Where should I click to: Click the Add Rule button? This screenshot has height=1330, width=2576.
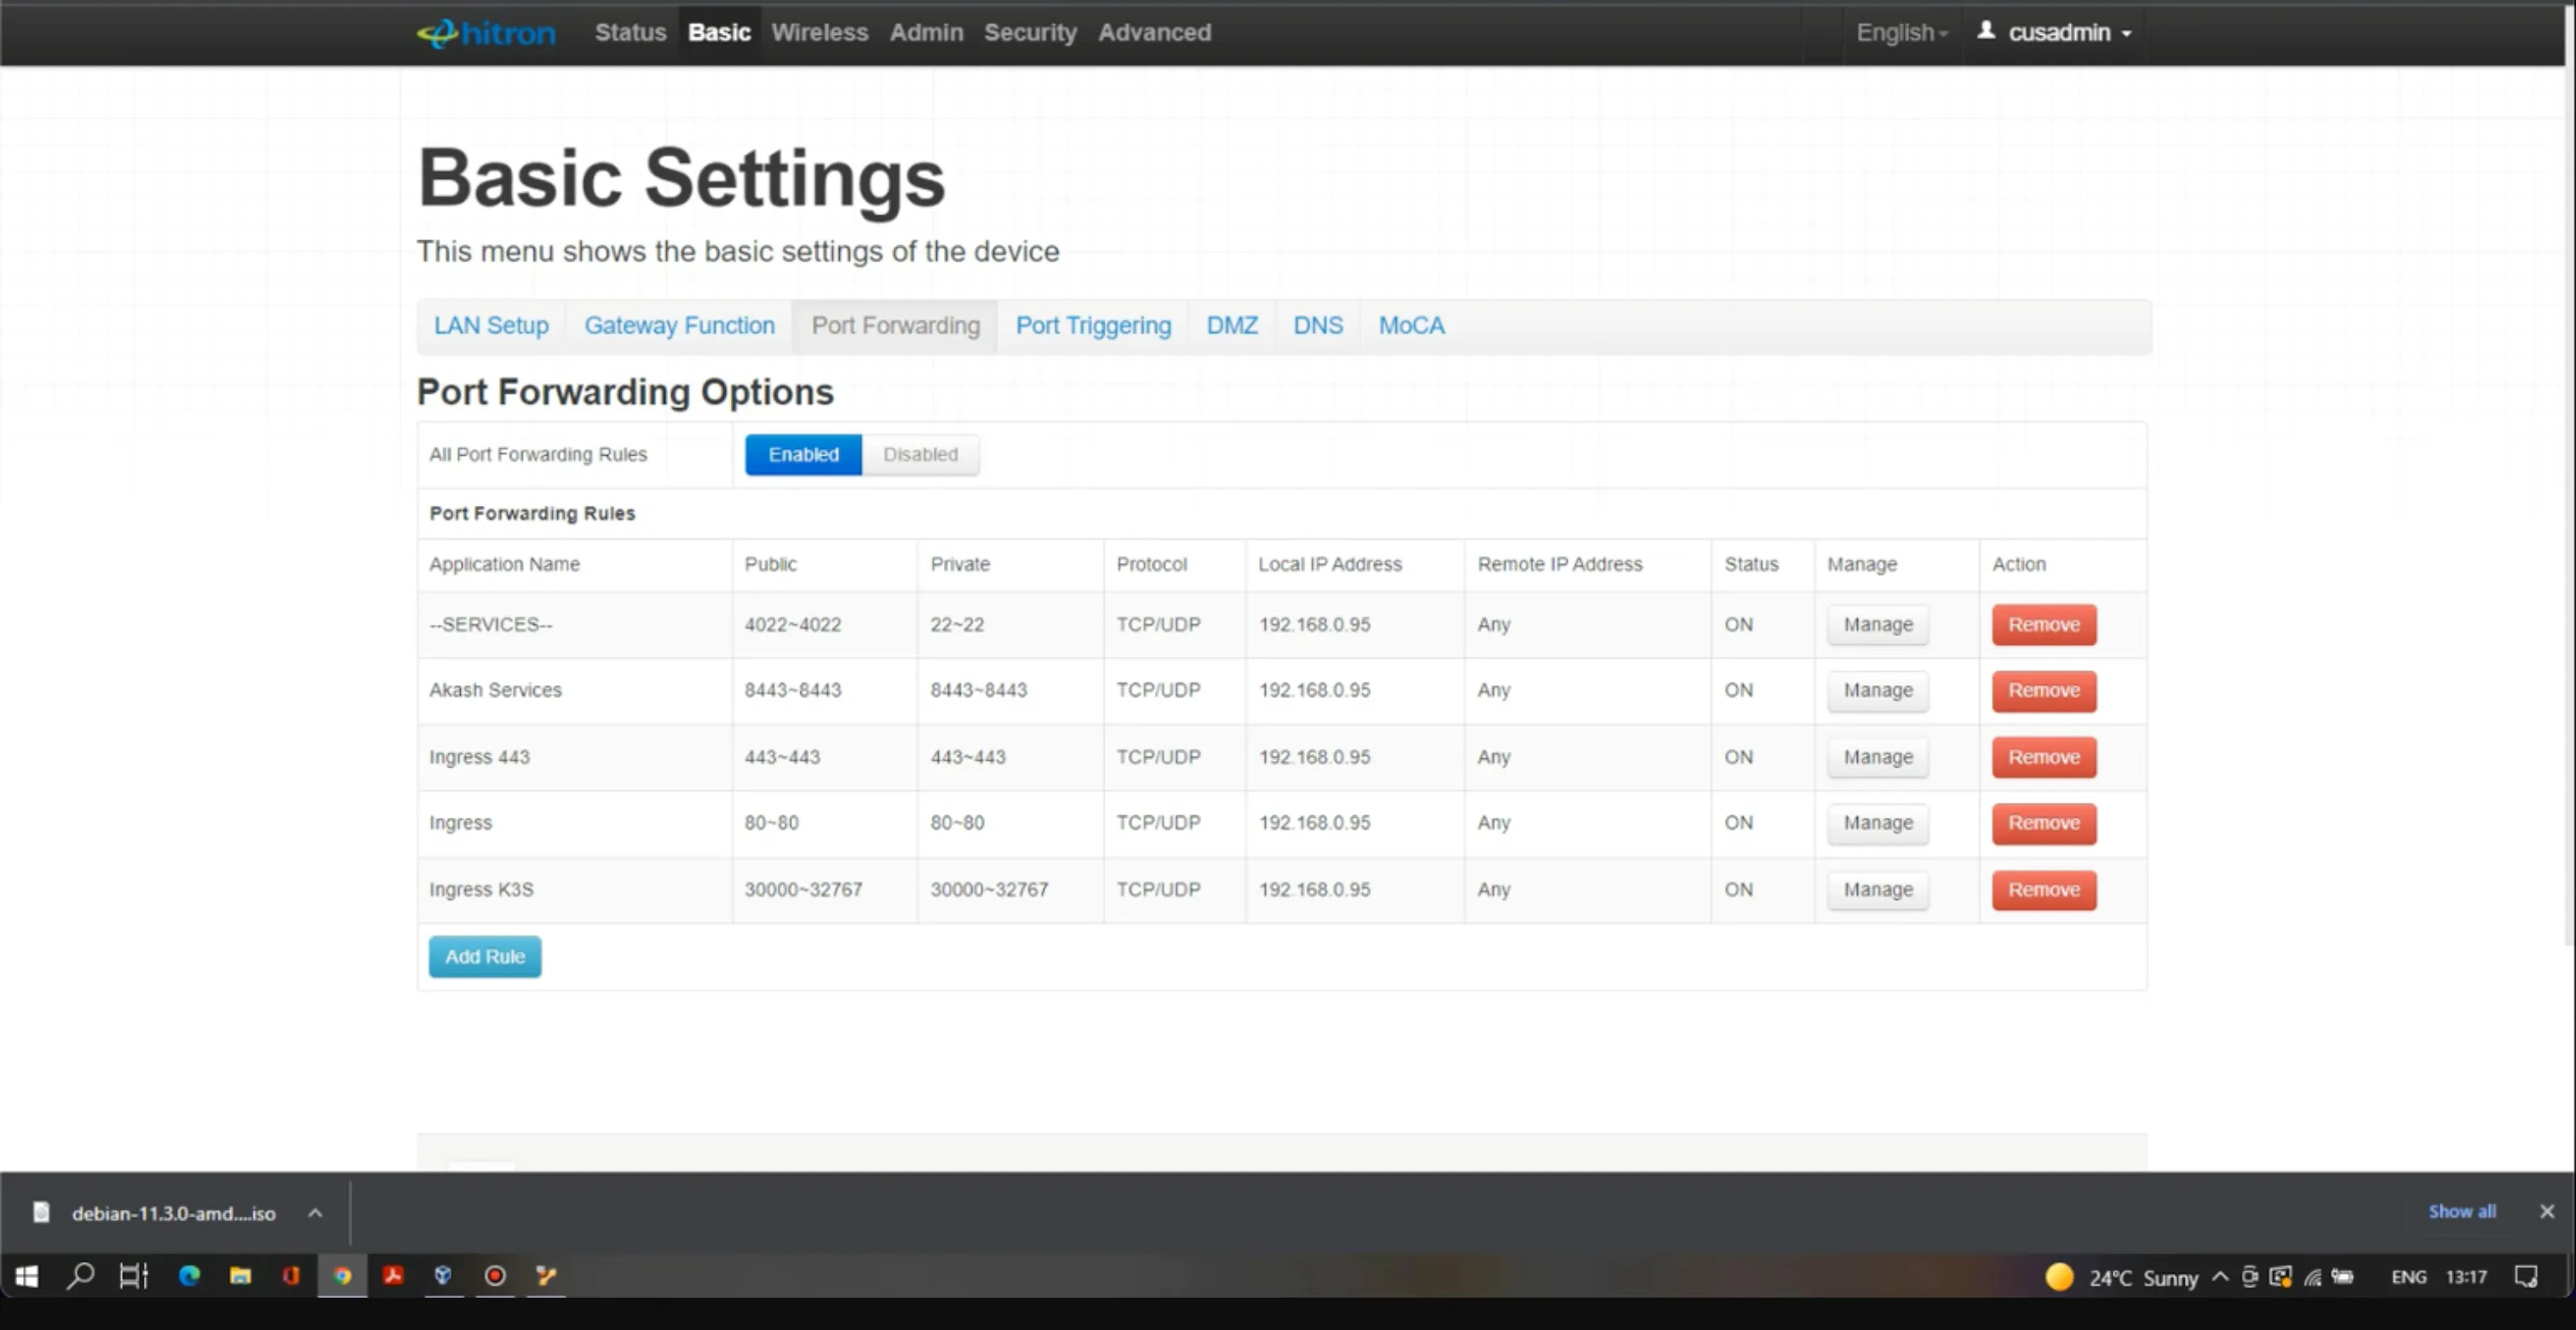pyautogui.click(x=485, y=957)
